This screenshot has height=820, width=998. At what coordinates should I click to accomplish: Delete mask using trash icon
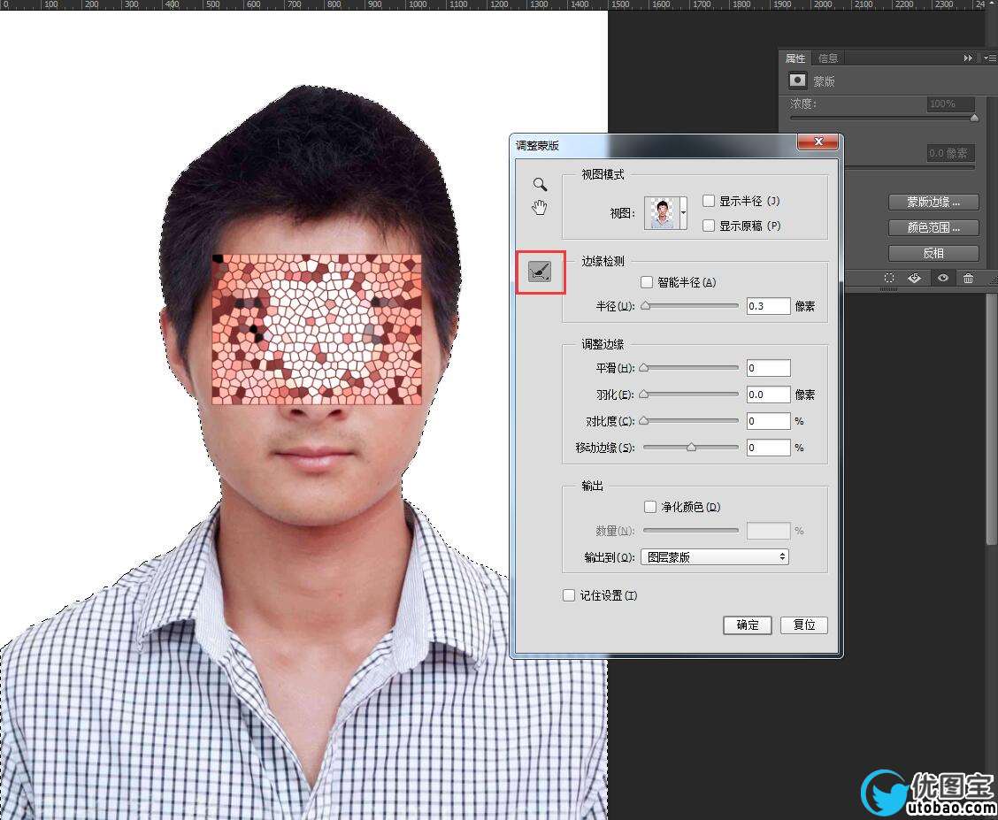coord(968,278)
